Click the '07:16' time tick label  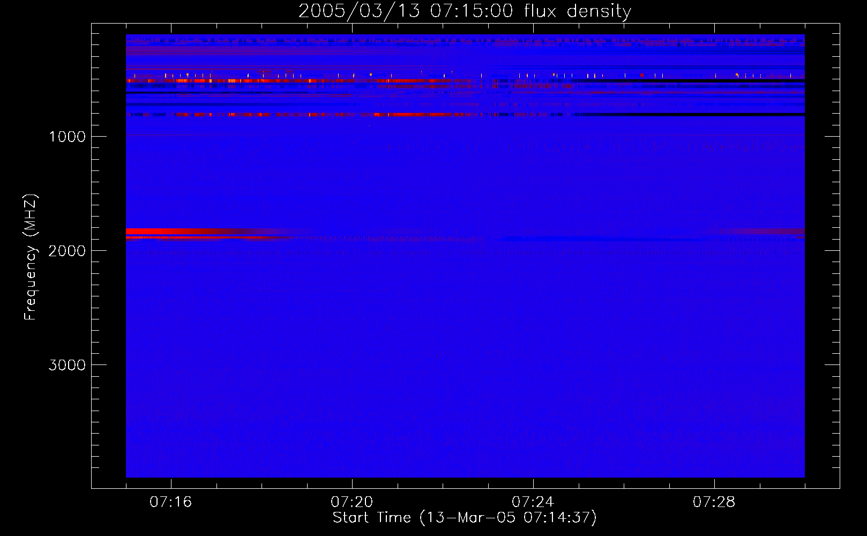point(171,502)
